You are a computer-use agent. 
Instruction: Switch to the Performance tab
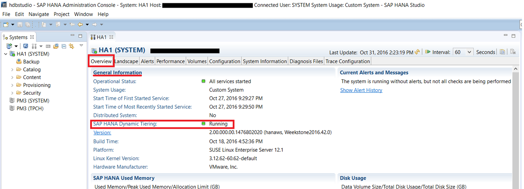tap(171, 61)
